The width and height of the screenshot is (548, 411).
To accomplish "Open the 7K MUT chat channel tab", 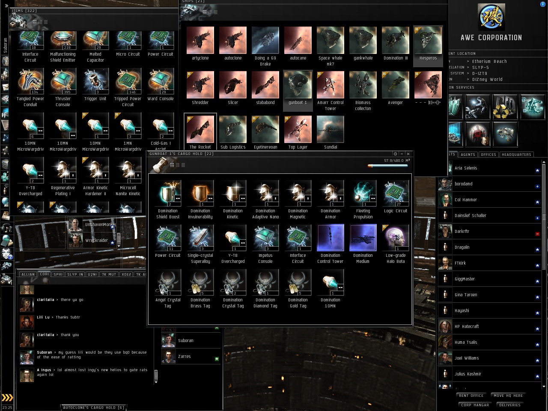I will point(109,274).
